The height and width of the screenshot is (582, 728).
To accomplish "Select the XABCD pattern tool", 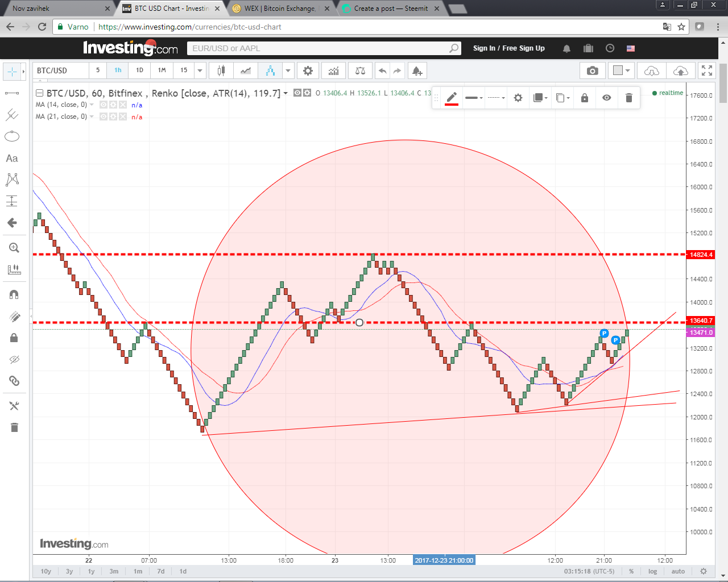I will 12,180.
